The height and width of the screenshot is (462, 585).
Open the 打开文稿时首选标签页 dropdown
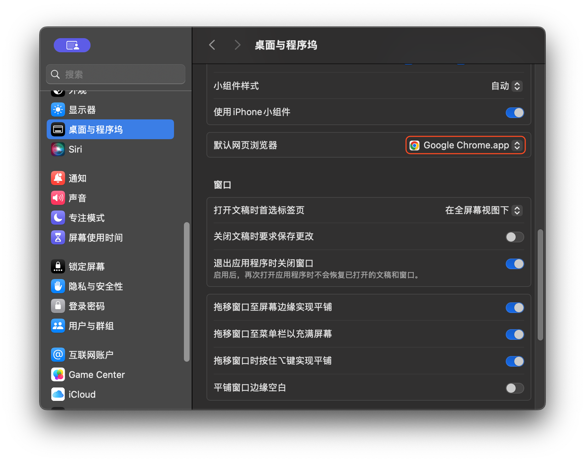coord(483,211)
